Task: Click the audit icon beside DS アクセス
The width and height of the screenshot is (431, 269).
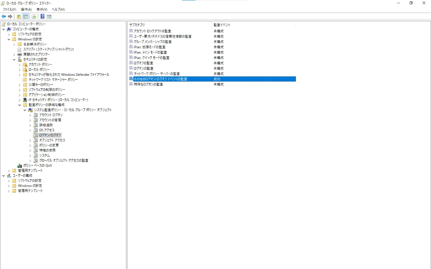Action: [x=36, y=130]
